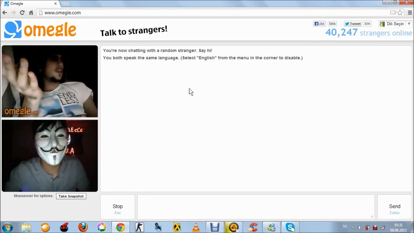Click the browser forward arrow
The height and width of the screenshot is (233, 414).
coord(13,13)
